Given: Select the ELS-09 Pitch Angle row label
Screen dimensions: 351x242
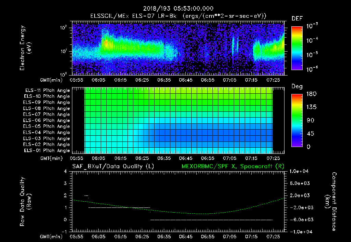Looking at the screenshot, I should click(46, 103).
